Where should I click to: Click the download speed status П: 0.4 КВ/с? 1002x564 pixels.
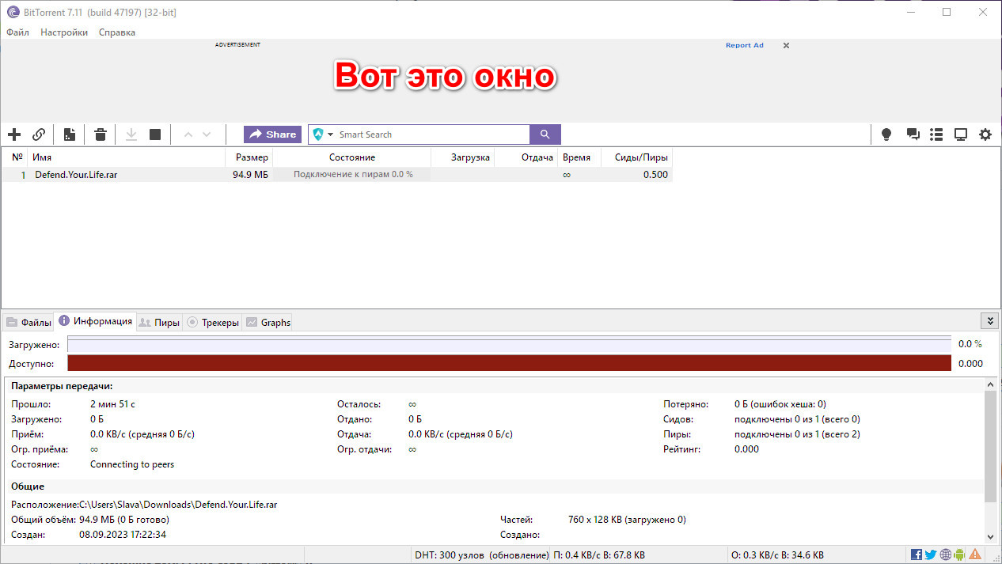pyautogui.click(x=599, y=555)
